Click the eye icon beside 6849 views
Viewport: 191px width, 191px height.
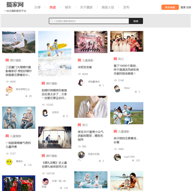point(7,82)
